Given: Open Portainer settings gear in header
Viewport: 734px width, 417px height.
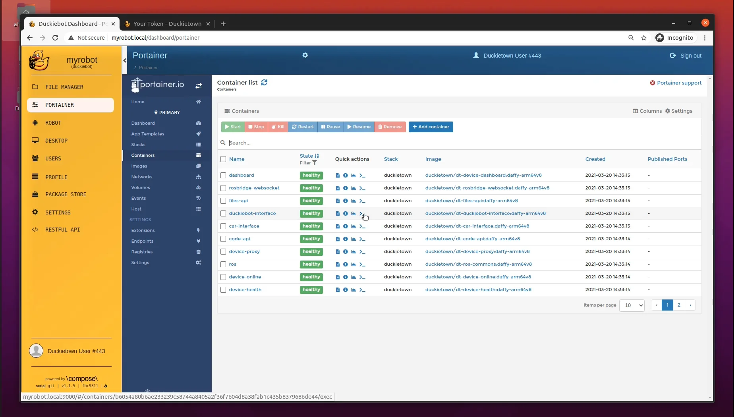Looking at the screenshot, I should coord(305,56).
